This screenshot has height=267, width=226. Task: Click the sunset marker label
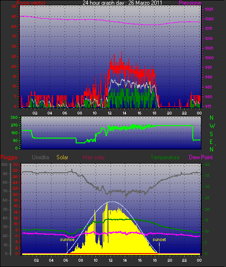159,240
